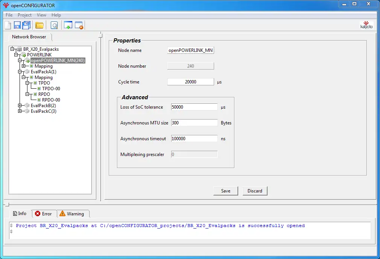
Task: Switch to the Warning tab
Action: point(73,214)
